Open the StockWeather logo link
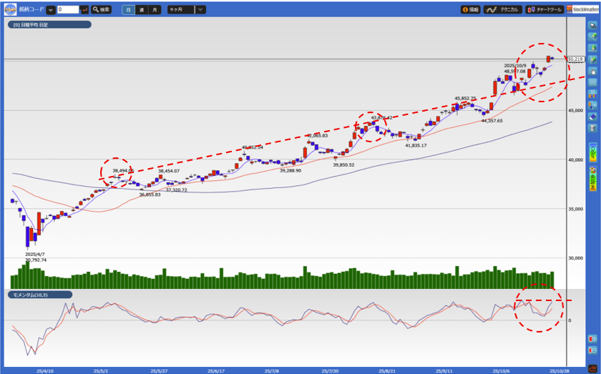This screenshot has width=601, height=374. [583, 10]
